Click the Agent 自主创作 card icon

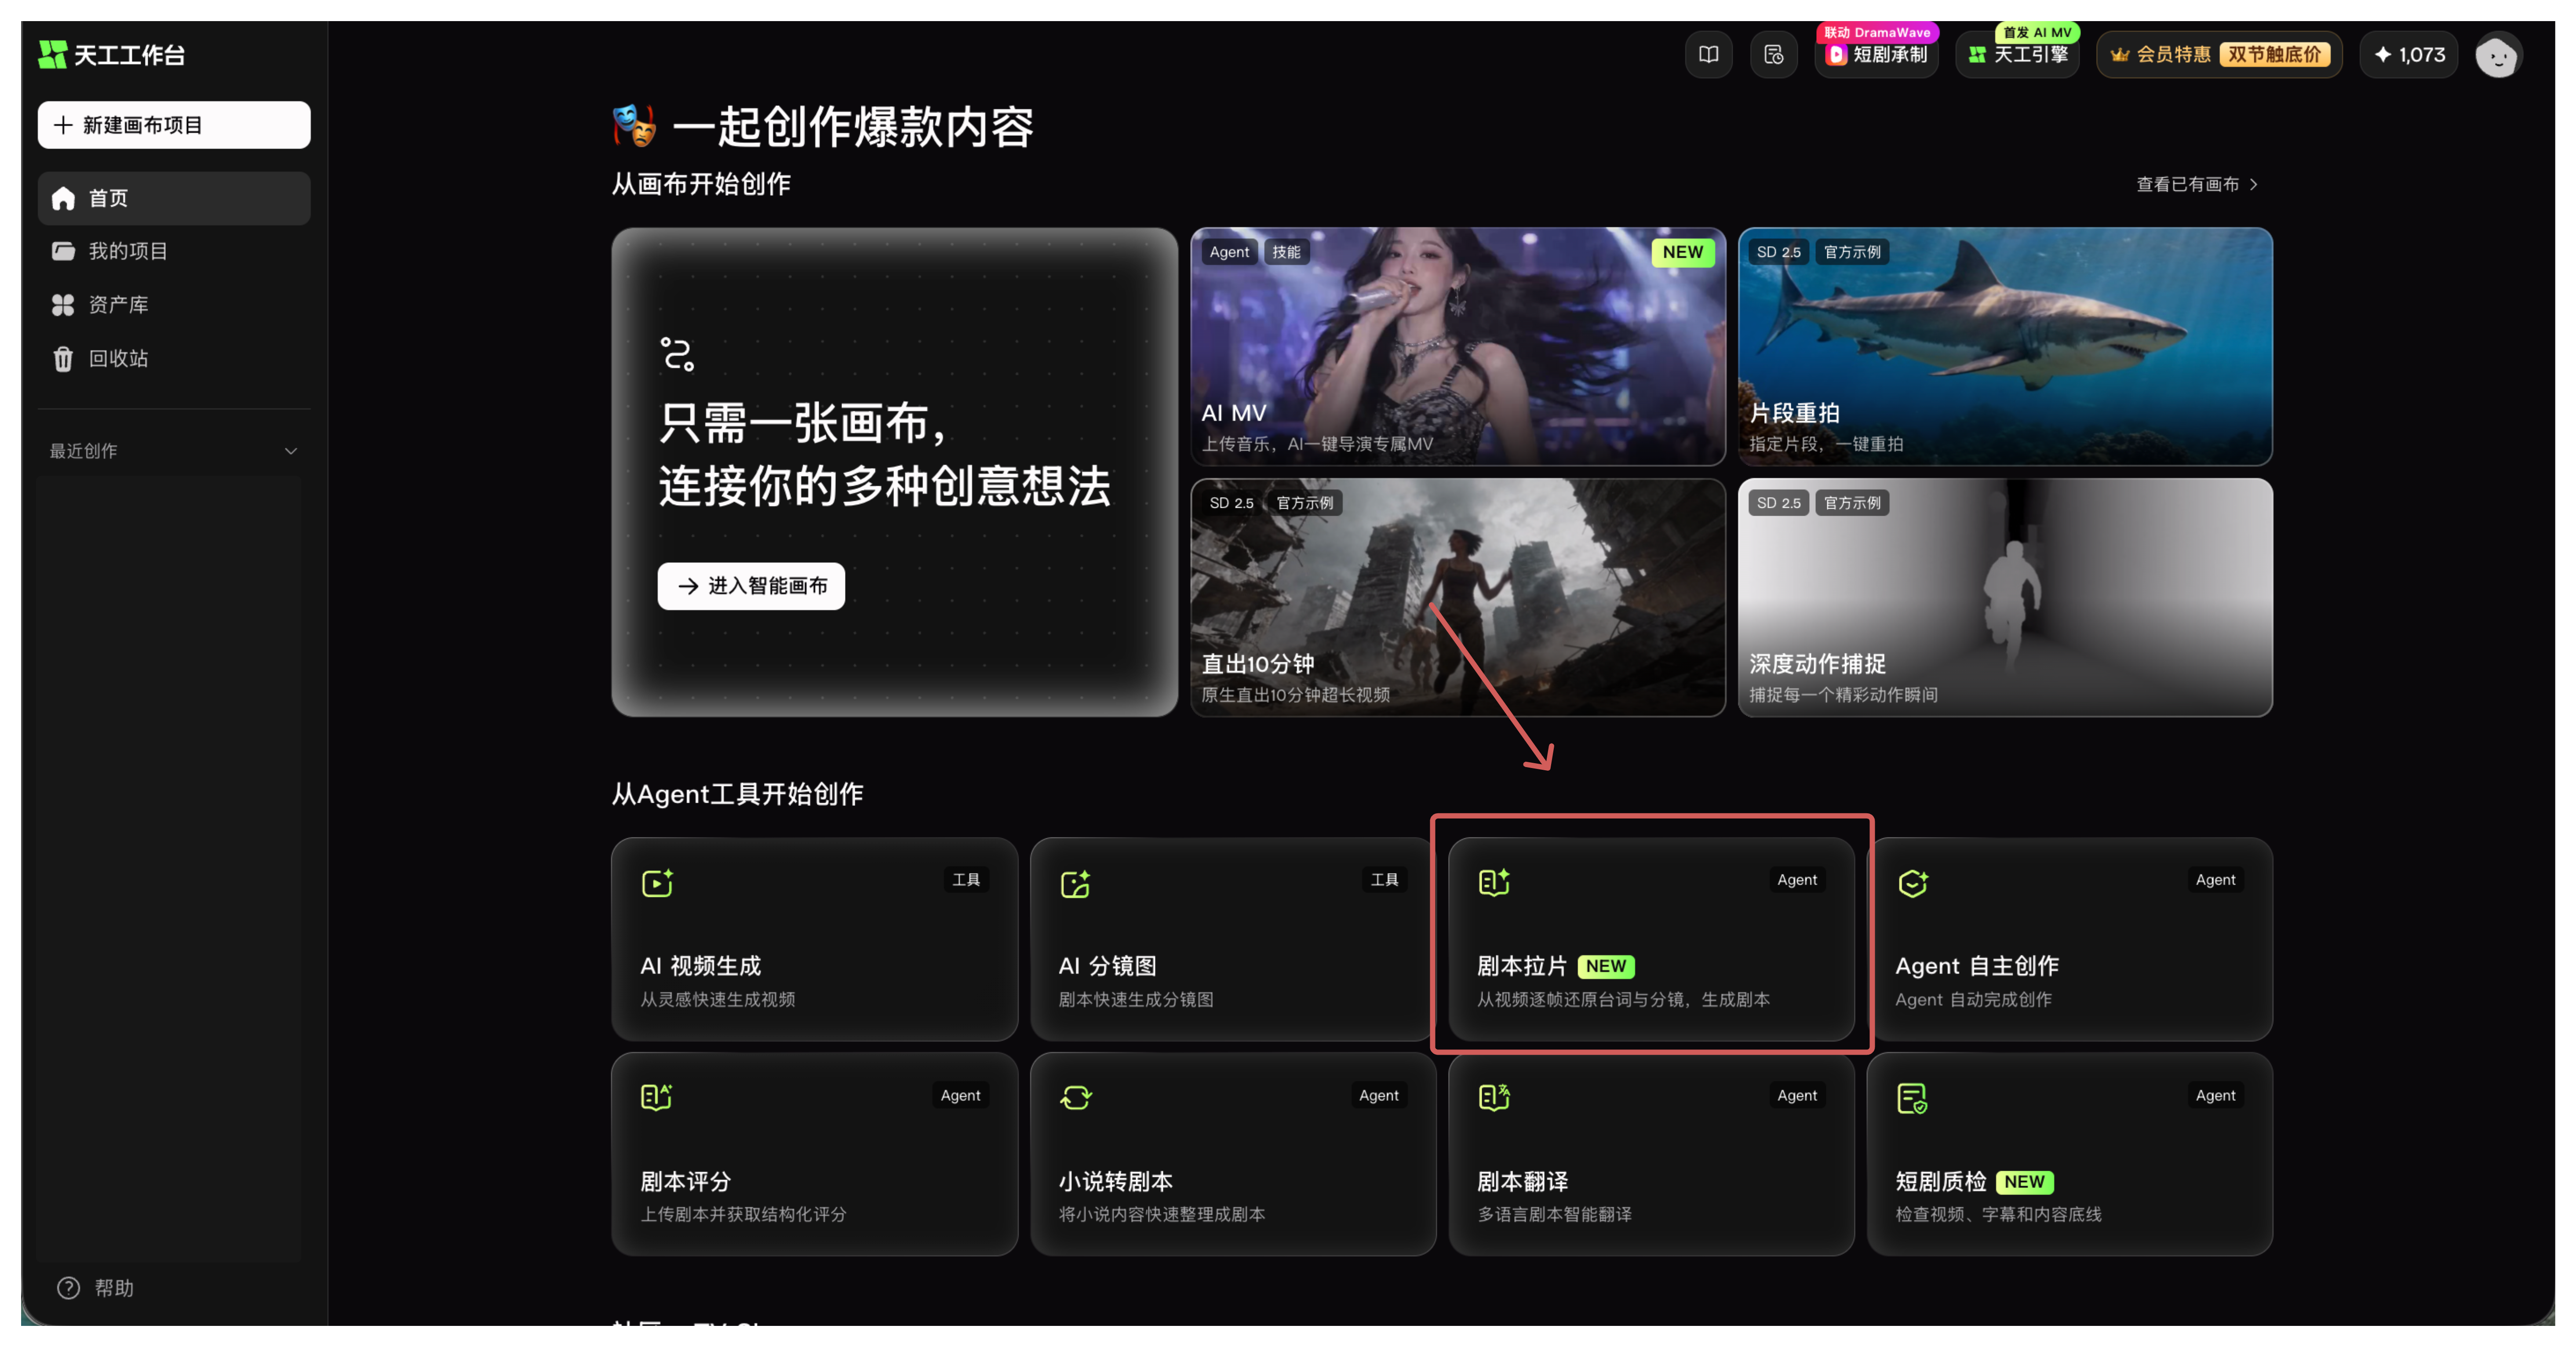(1912, 883)
